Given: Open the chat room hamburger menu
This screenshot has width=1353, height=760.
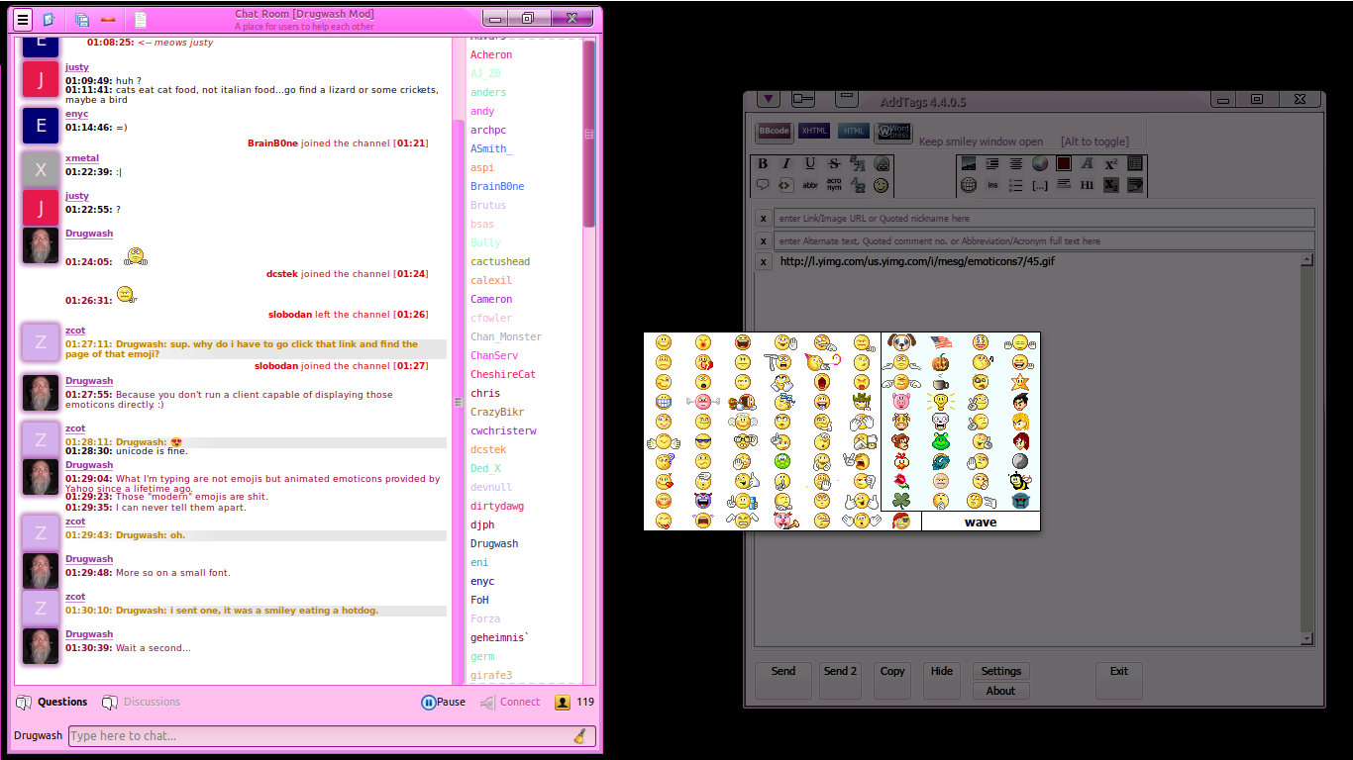Looking at the screenshot, I should pos(23,19).
